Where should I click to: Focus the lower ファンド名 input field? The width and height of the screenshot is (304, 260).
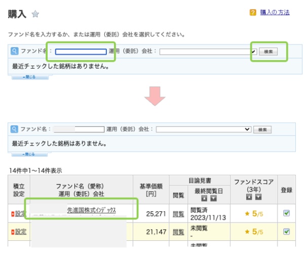point(79,129)
